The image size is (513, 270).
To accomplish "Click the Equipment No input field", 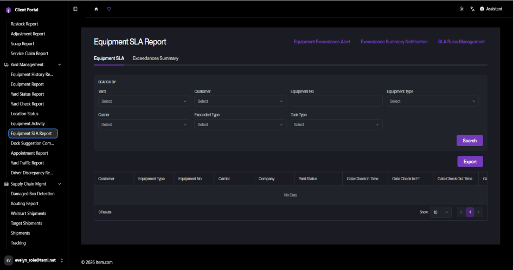I will click(x=336, y=101).
